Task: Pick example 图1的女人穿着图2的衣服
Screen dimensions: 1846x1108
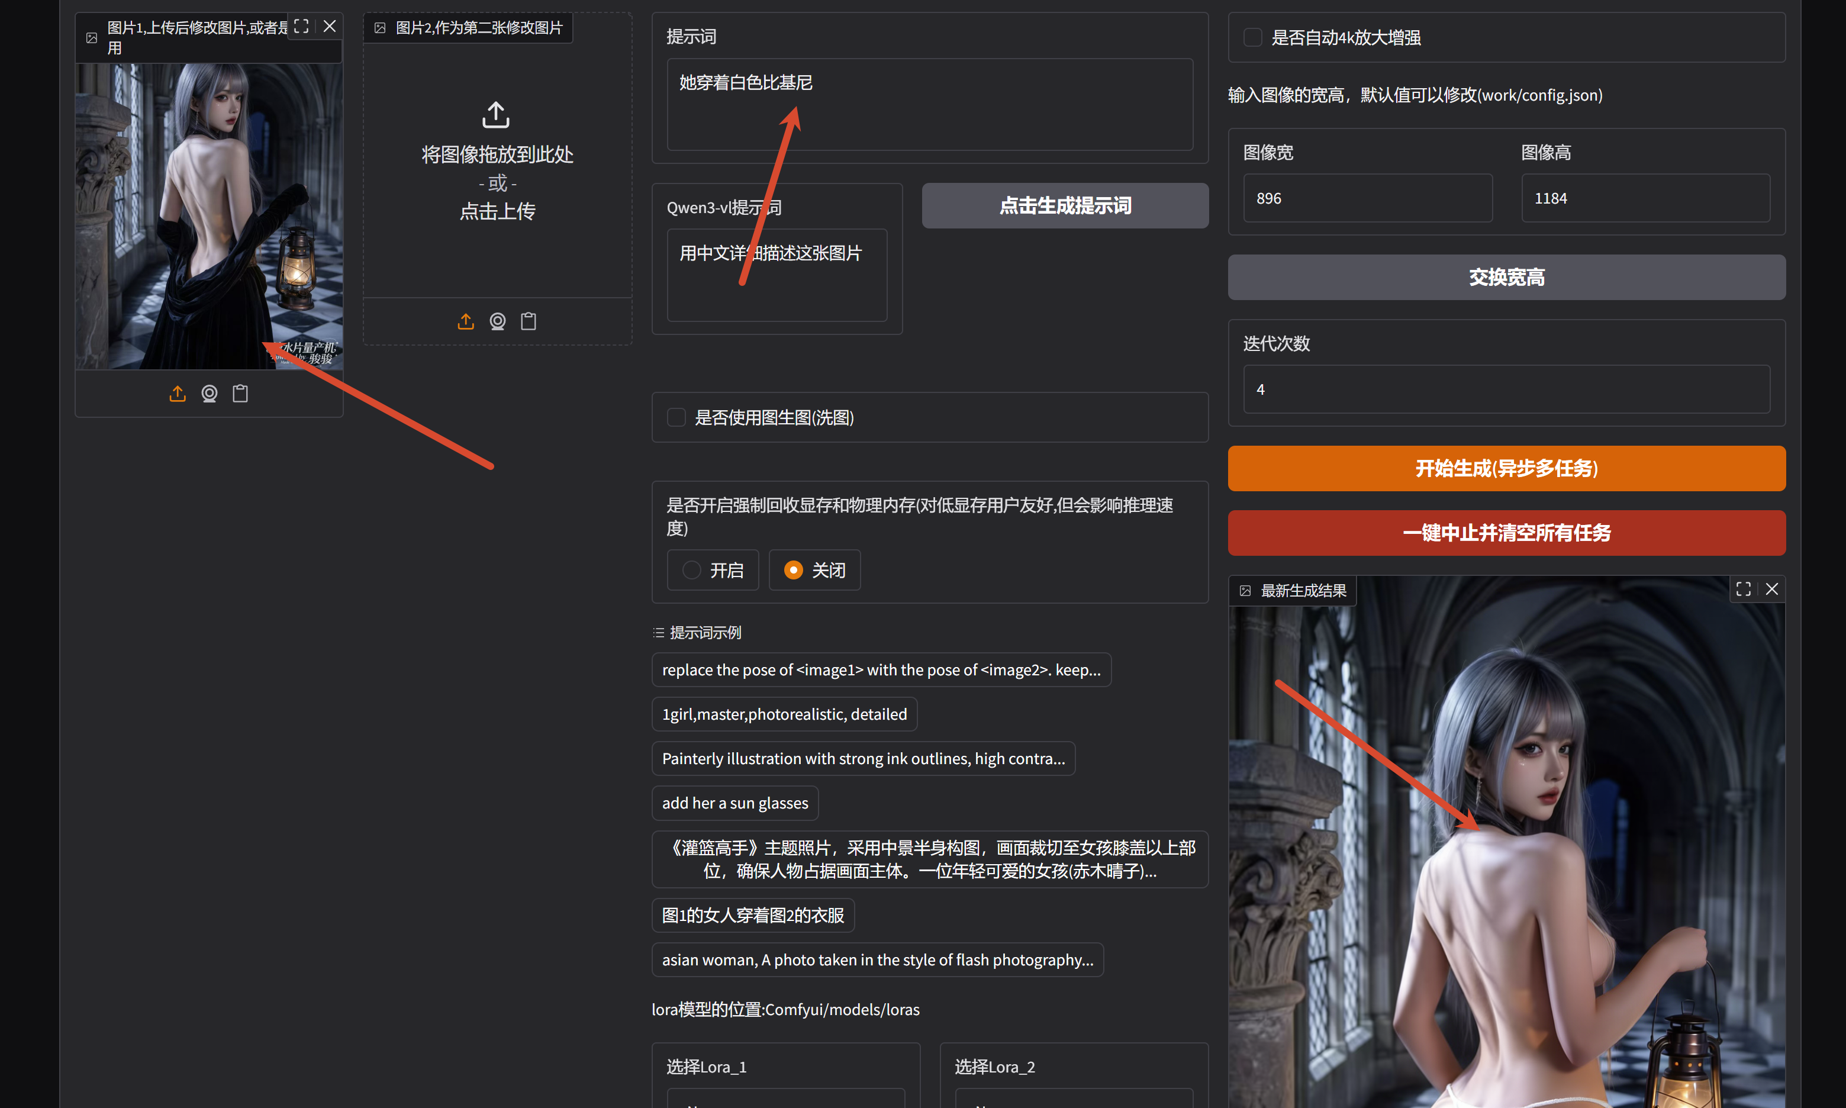Action: [x=753, y=916]
